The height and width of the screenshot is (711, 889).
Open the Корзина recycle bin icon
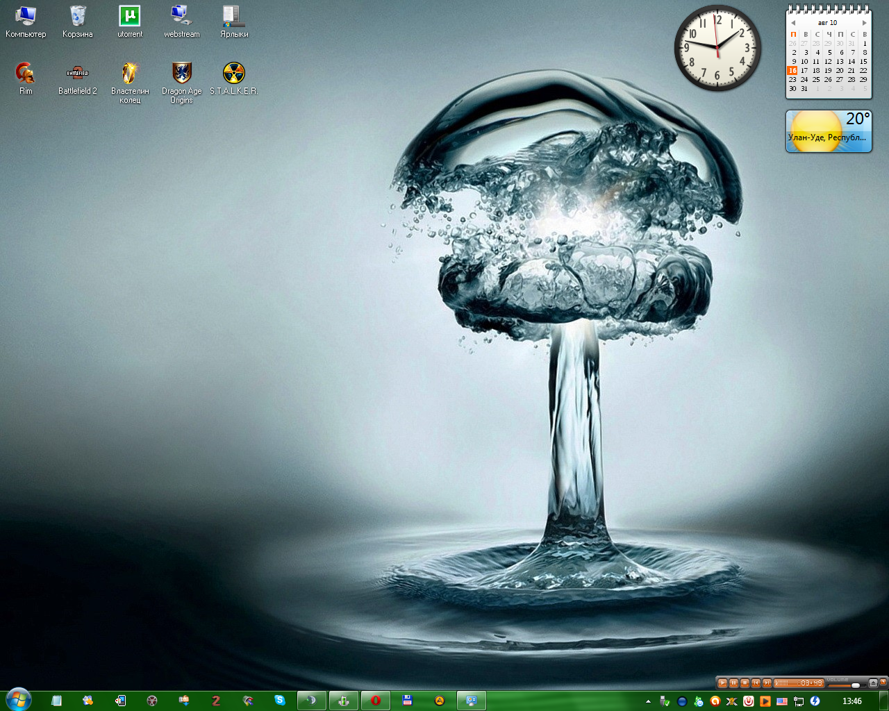coord(78,17)
